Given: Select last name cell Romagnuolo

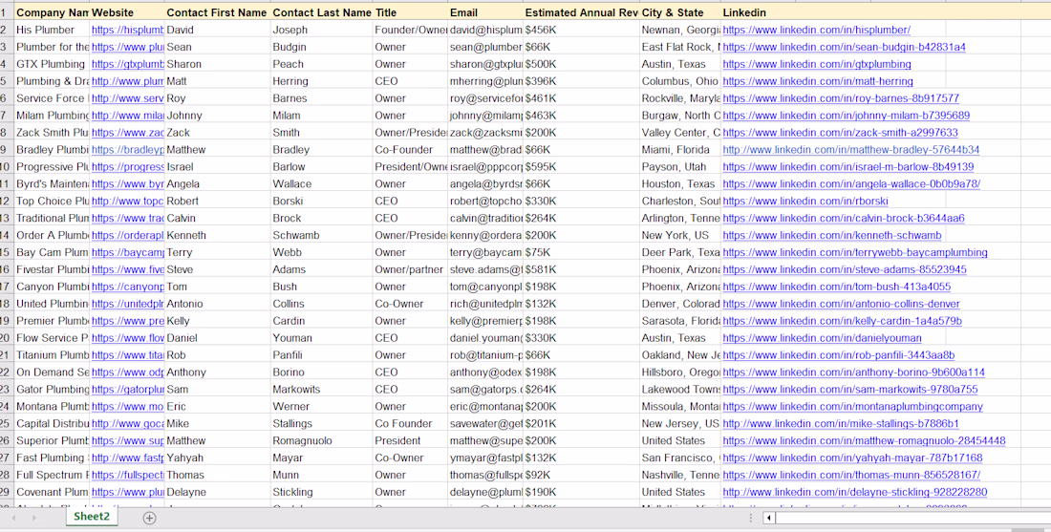Looking at the screenshot, I should [322, 441].
